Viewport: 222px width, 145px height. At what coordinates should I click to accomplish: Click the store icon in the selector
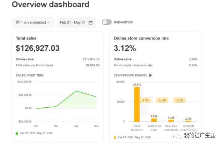[18, 22]
